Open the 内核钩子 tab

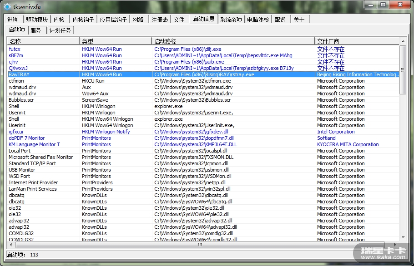pos(83,20)
